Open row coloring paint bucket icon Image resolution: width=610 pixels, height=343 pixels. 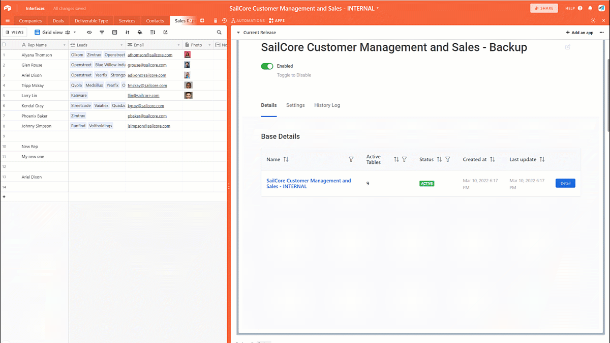140,32
